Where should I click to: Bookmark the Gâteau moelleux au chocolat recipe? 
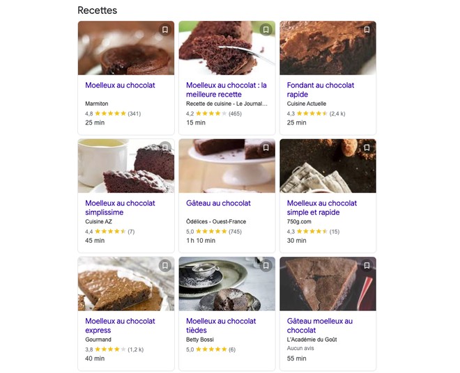click(x=367, y=265)
